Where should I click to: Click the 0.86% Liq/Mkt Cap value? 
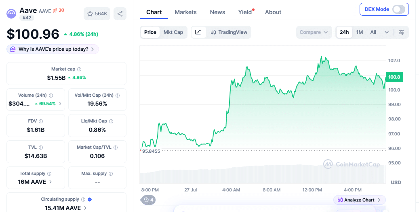pyautogui.click(x=97, y=130)
